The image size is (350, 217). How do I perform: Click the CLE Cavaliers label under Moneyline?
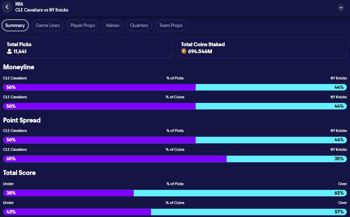click(x=15, y=78)
